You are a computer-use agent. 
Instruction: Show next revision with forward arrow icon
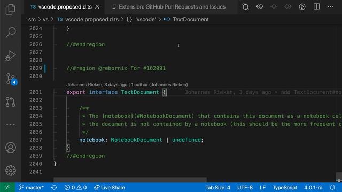pyautogui.click(x=288, y=7)
